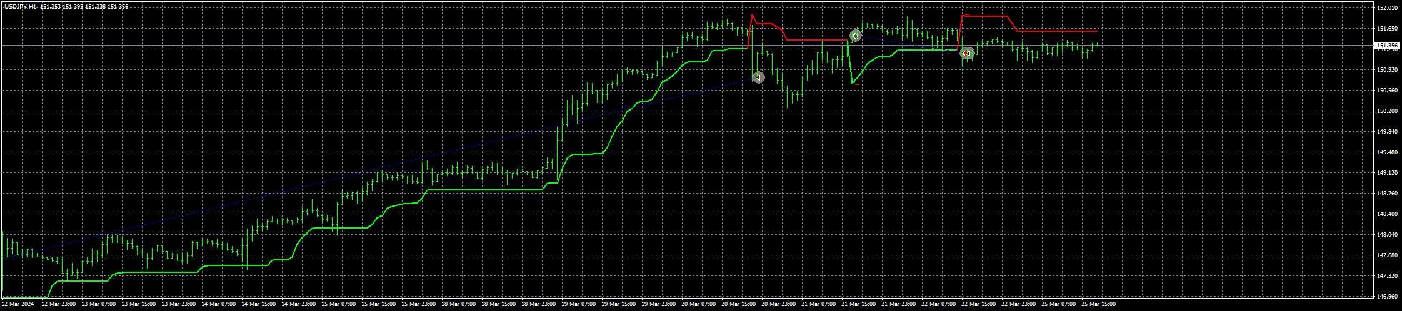
Task: Click the 22 Mar 07:00 time label
Action: pyautogui.click(x=939, y=304)
